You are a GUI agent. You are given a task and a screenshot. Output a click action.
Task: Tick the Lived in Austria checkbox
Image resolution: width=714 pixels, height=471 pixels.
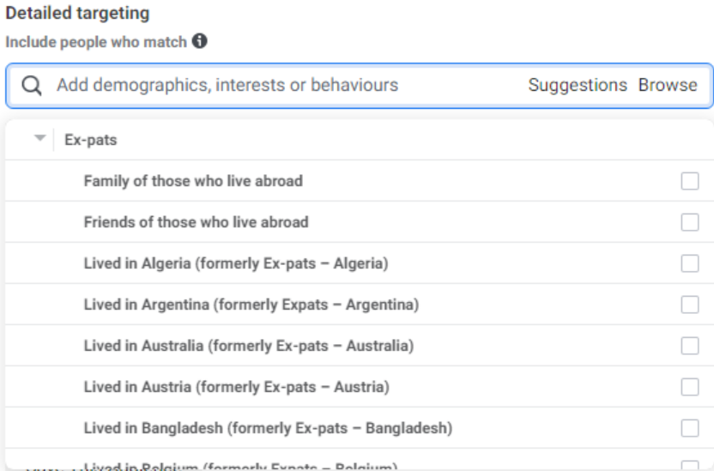(689, 387)
